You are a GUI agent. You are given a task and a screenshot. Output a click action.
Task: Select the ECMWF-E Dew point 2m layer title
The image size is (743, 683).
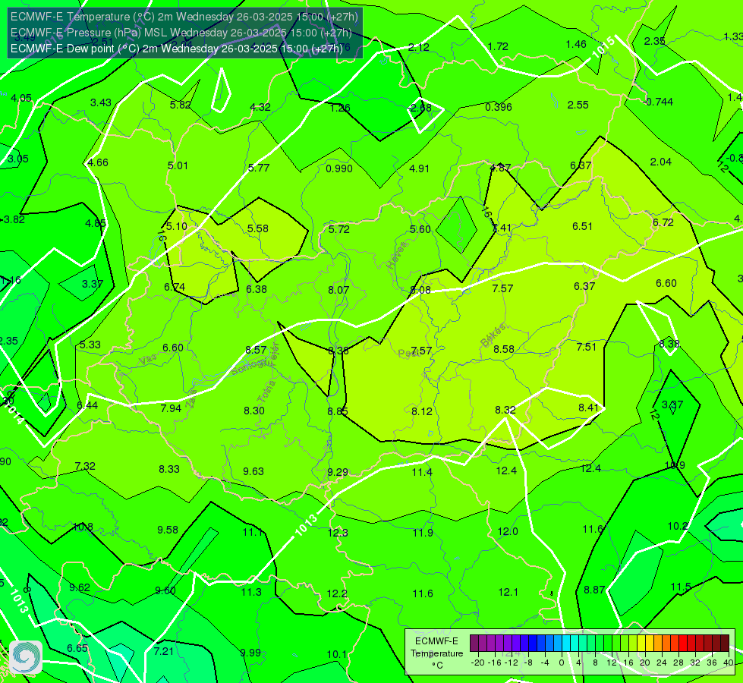click(176, 49)
